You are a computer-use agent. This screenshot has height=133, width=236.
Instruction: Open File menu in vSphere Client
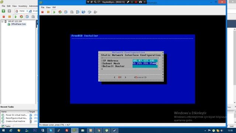click(x=3, y=6)
